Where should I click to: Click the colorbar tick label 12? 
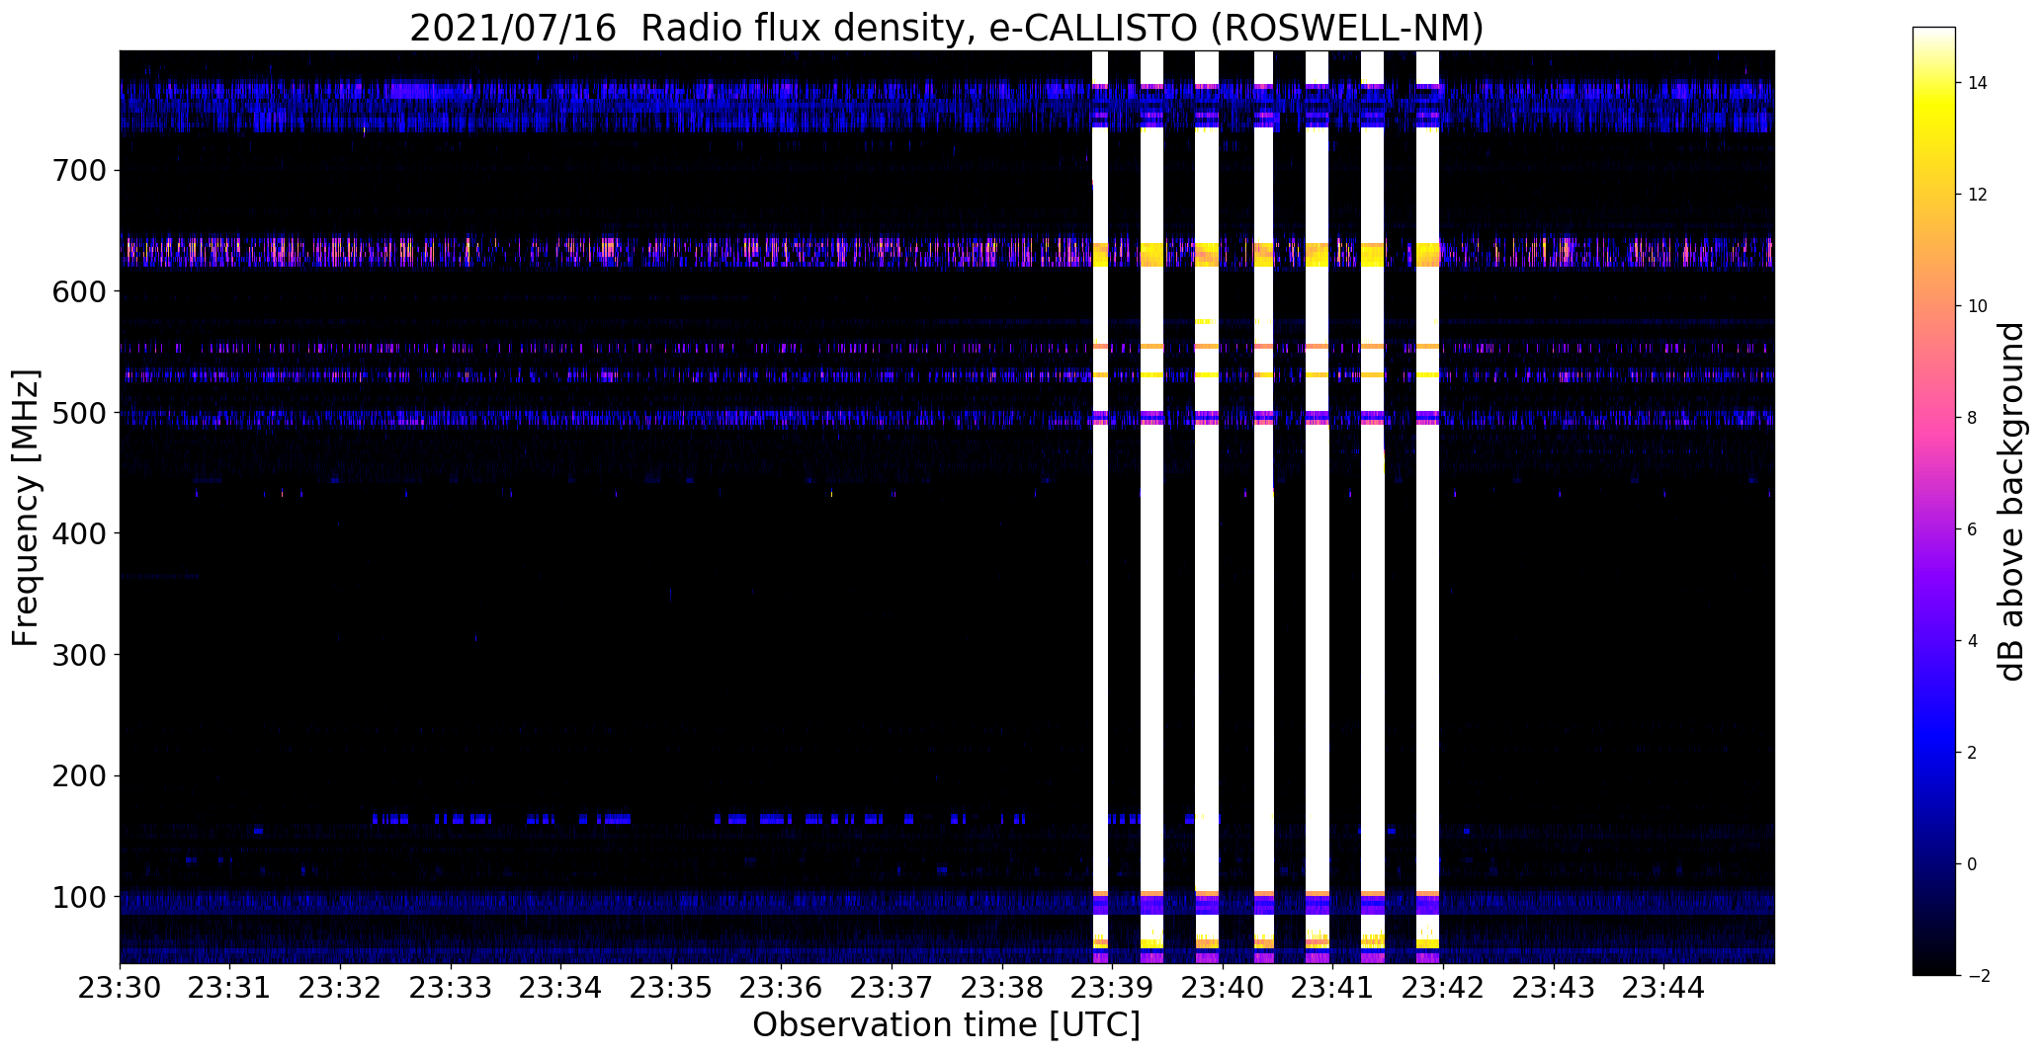[1978, 195]
